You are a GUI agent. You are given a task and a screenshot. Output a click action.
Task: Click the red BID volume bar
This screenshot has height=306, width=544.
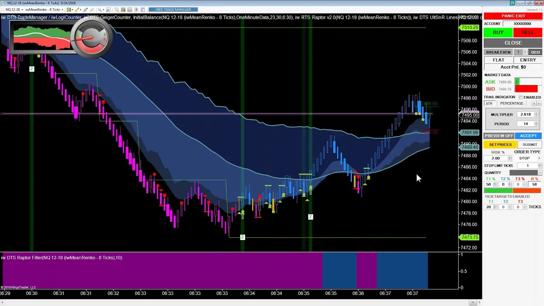tap(526, 89)
